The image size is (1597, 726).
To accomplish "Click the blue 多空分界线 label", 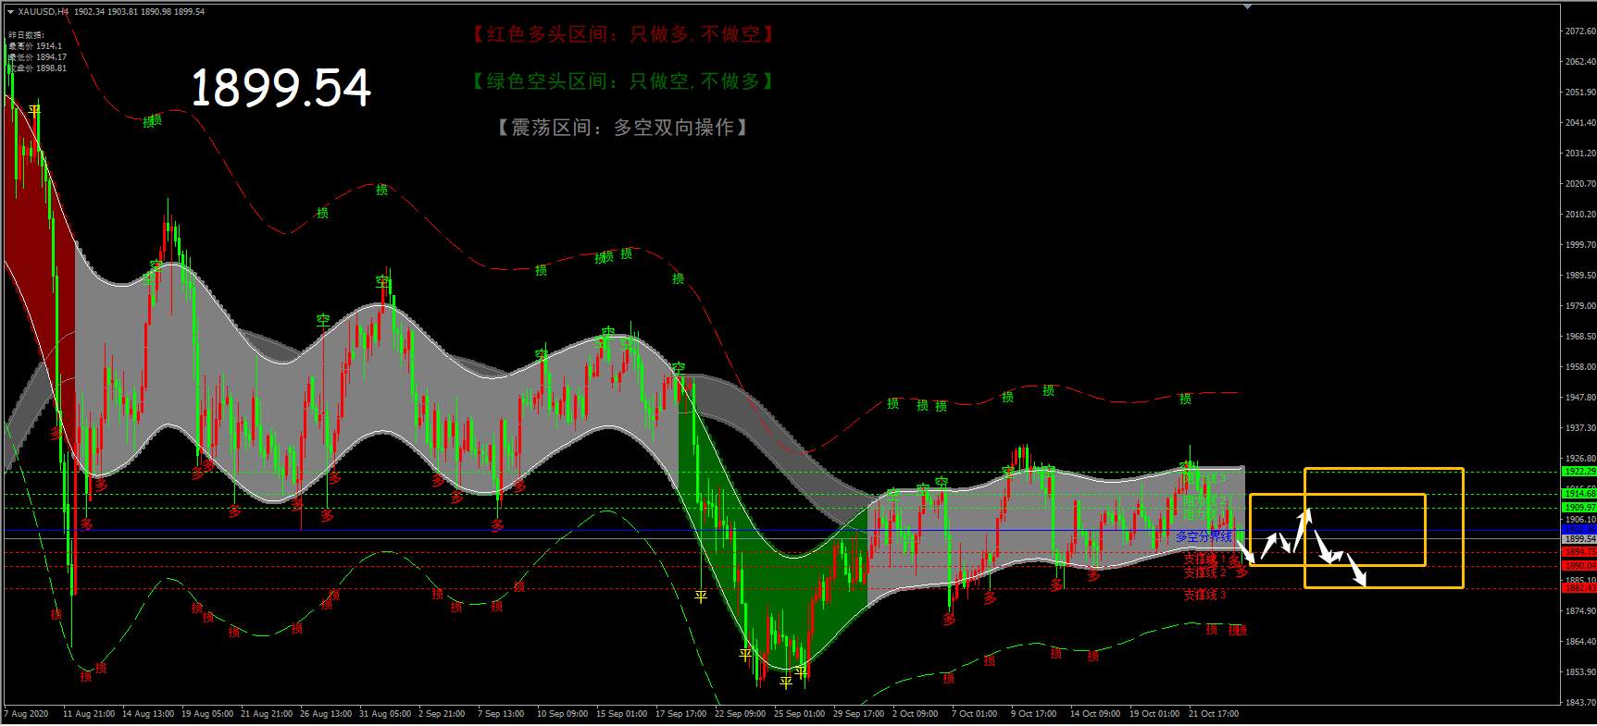I will coord(1204,536).
